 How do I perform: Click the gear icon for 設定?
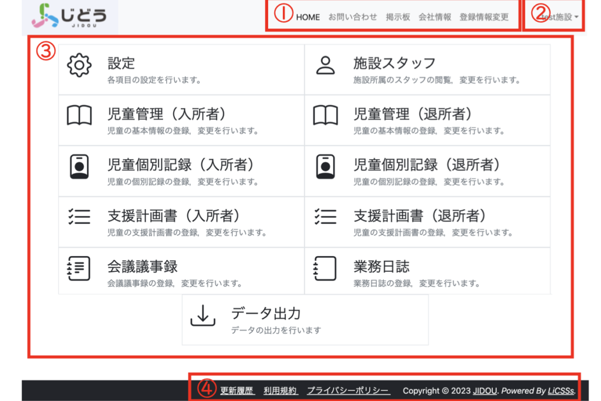[79, 65]
